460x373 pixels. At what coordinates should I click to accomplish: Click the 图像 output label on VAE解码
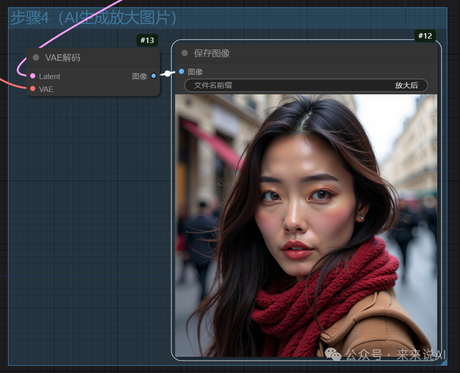coord(140,77)
